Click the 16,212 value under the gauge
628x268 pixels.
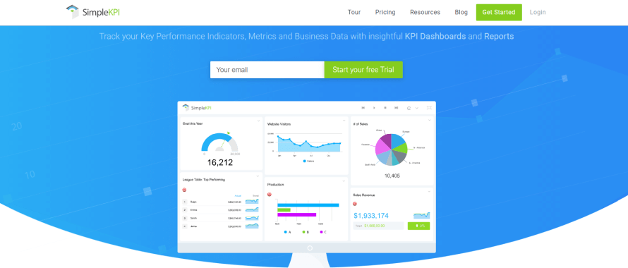click(220, 162)
